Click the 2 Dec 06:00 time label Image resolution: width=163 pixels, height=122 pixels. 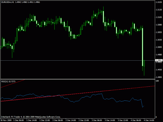coord(58,120)
